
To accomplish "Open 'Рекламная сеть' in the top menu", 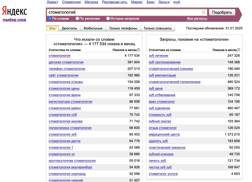I will (x=115, y=2).
